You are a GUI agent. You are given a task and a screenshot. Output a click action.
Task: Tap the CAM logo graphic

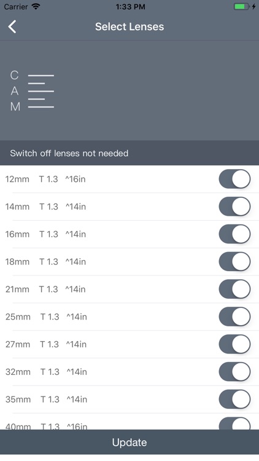[x=32, y=91]
